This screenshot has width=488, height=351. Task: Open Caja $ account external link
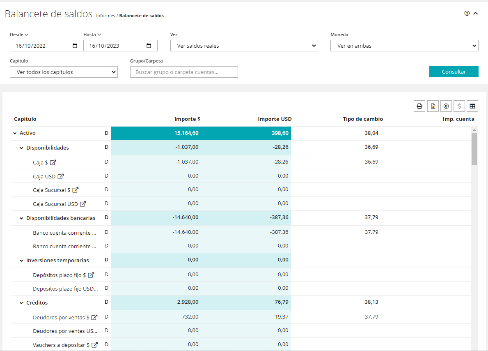coord(53,162)
